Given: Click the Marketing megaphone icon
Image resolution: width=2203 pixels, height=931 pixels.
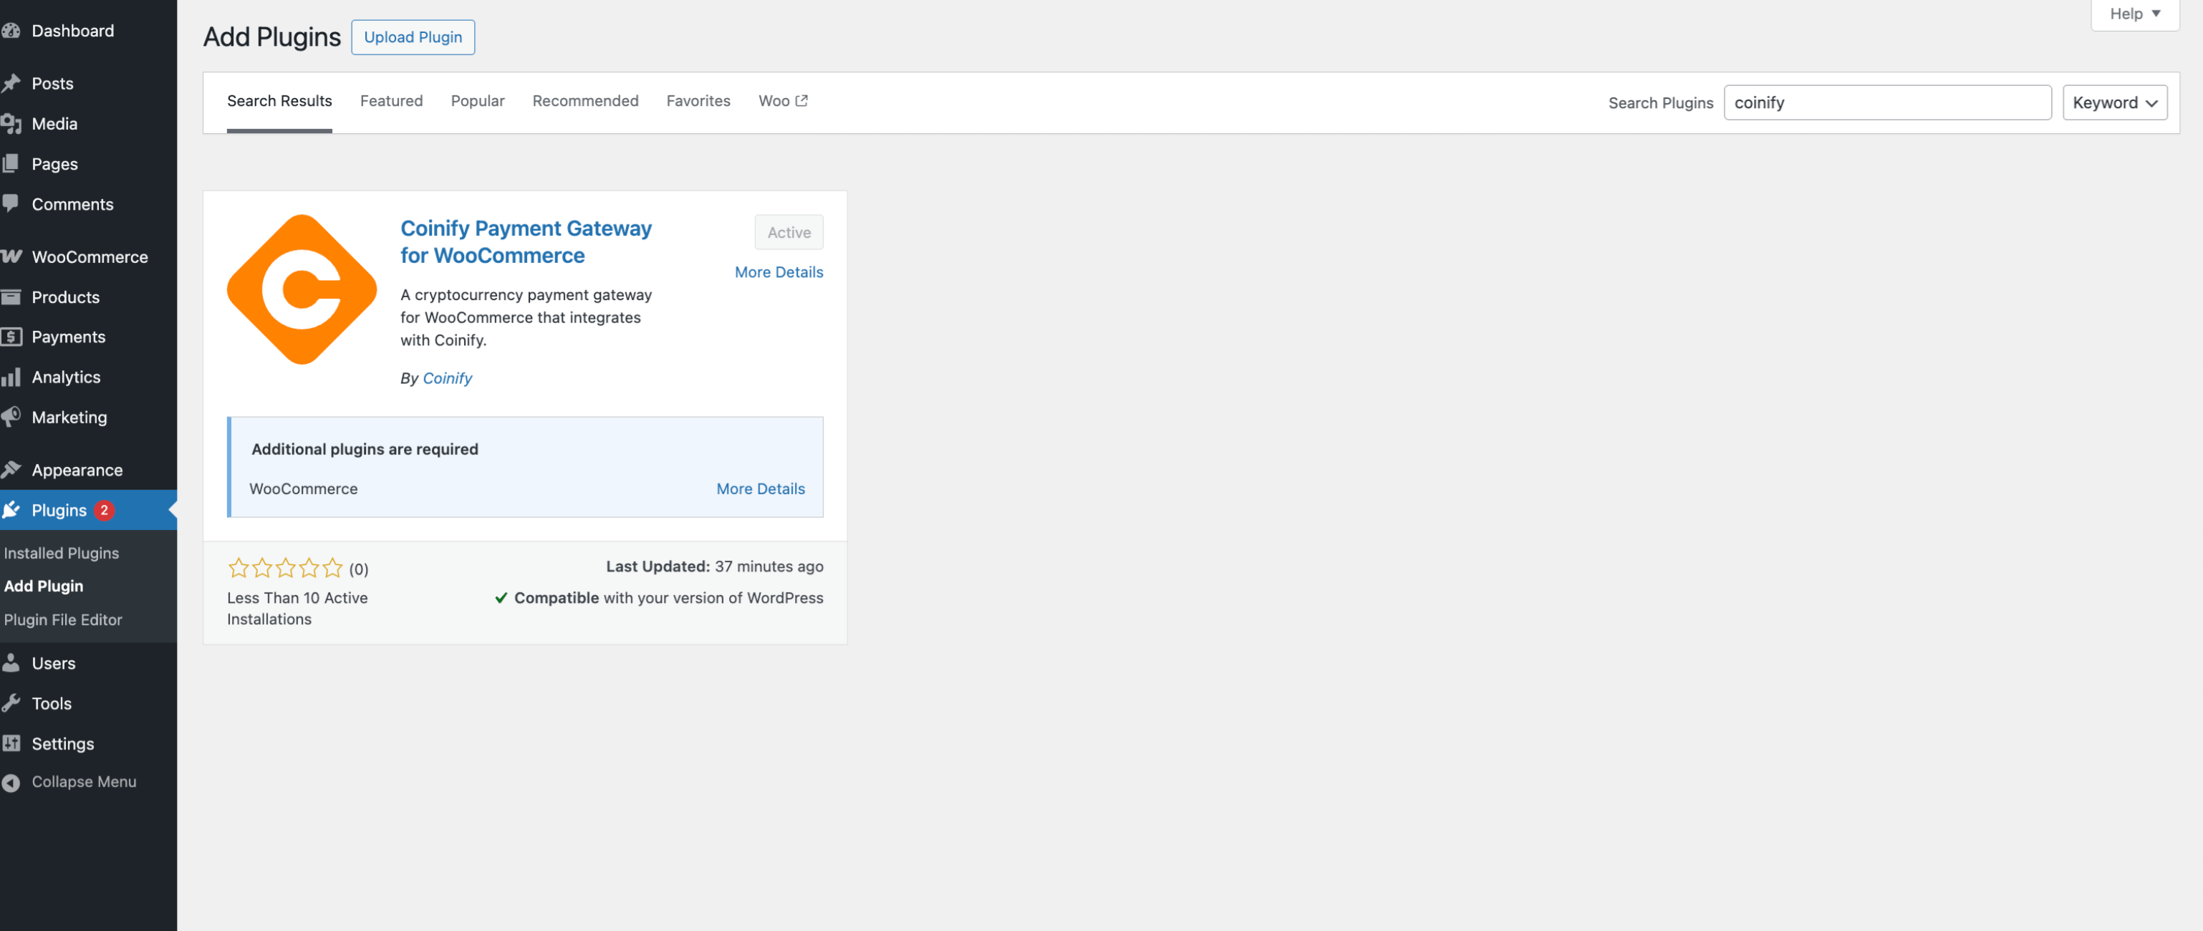Looking at the screenshot, I should click(x=11, y=418).
